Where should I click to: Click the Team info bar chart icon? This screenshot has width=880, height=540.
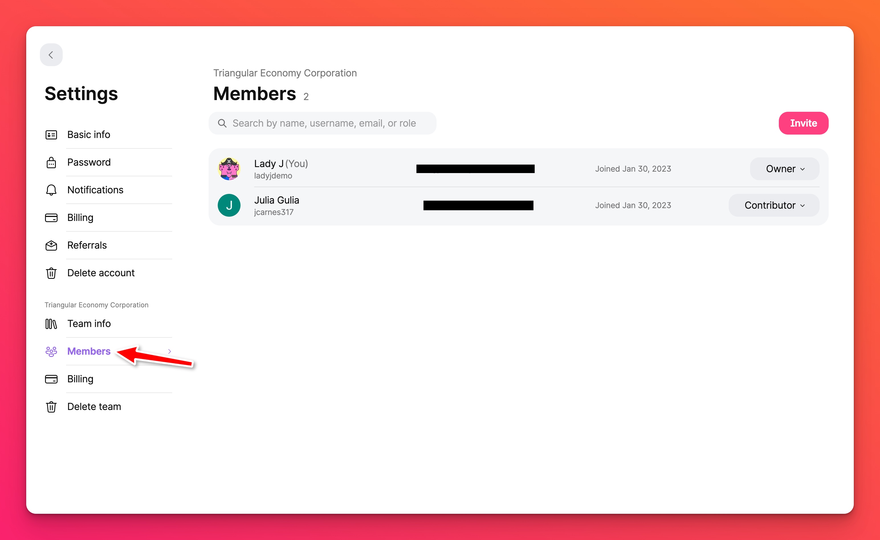point(51,323)
